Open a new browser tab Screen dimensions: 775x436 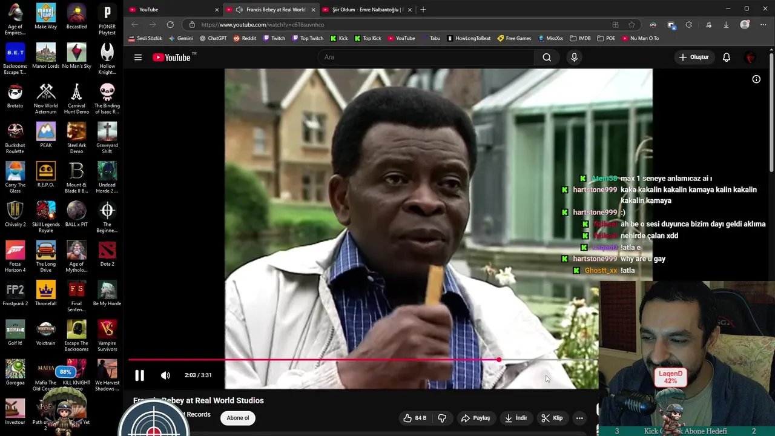pos(423,10)
